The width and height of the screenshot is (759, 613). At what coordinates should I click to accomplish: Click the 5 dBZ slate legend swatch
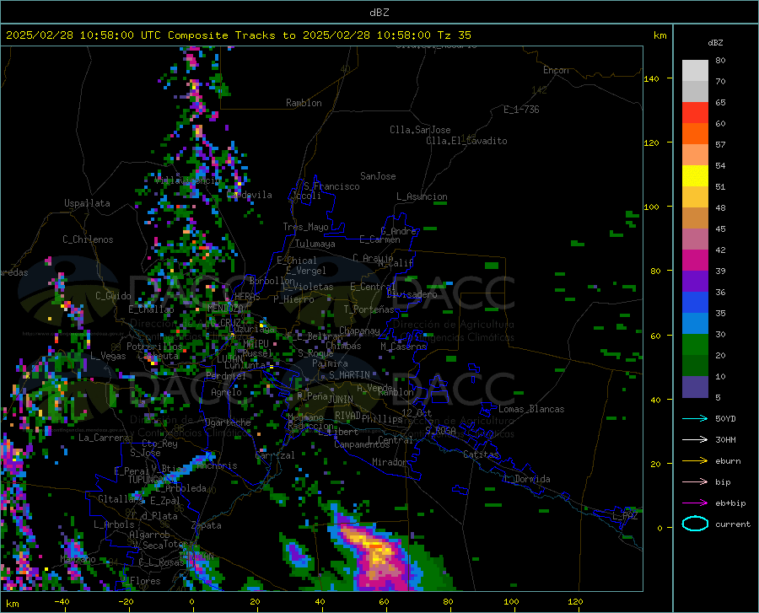pyautogui.click(x=695, y=386)
